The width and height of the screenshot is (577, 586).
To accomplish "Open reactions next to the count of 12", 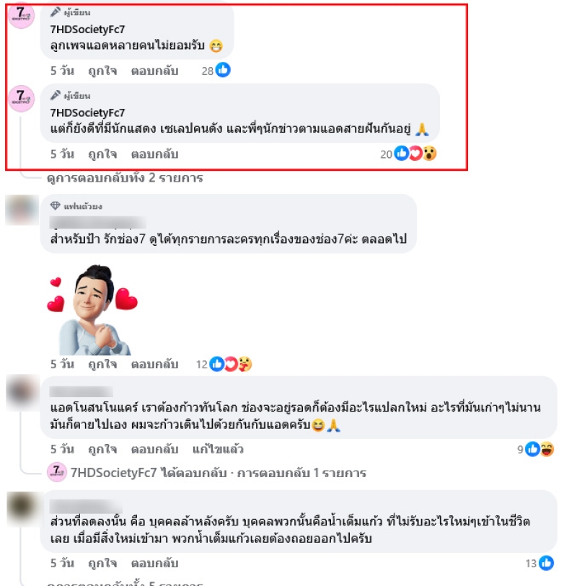I will (x=230, y=363).
